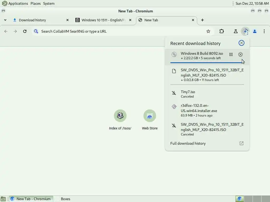
Task: Click the MATE logo icon in top panel
Action: click(x=4, y=3)
